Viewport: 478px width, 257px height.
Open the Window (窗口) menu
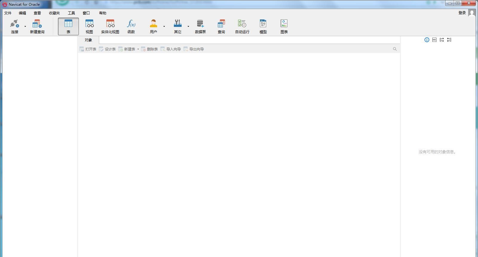(86, 13)
